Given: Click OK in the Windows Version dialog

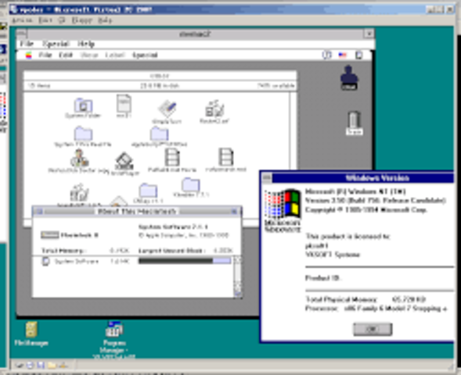Looking at the screenshot, I should 373,329.
